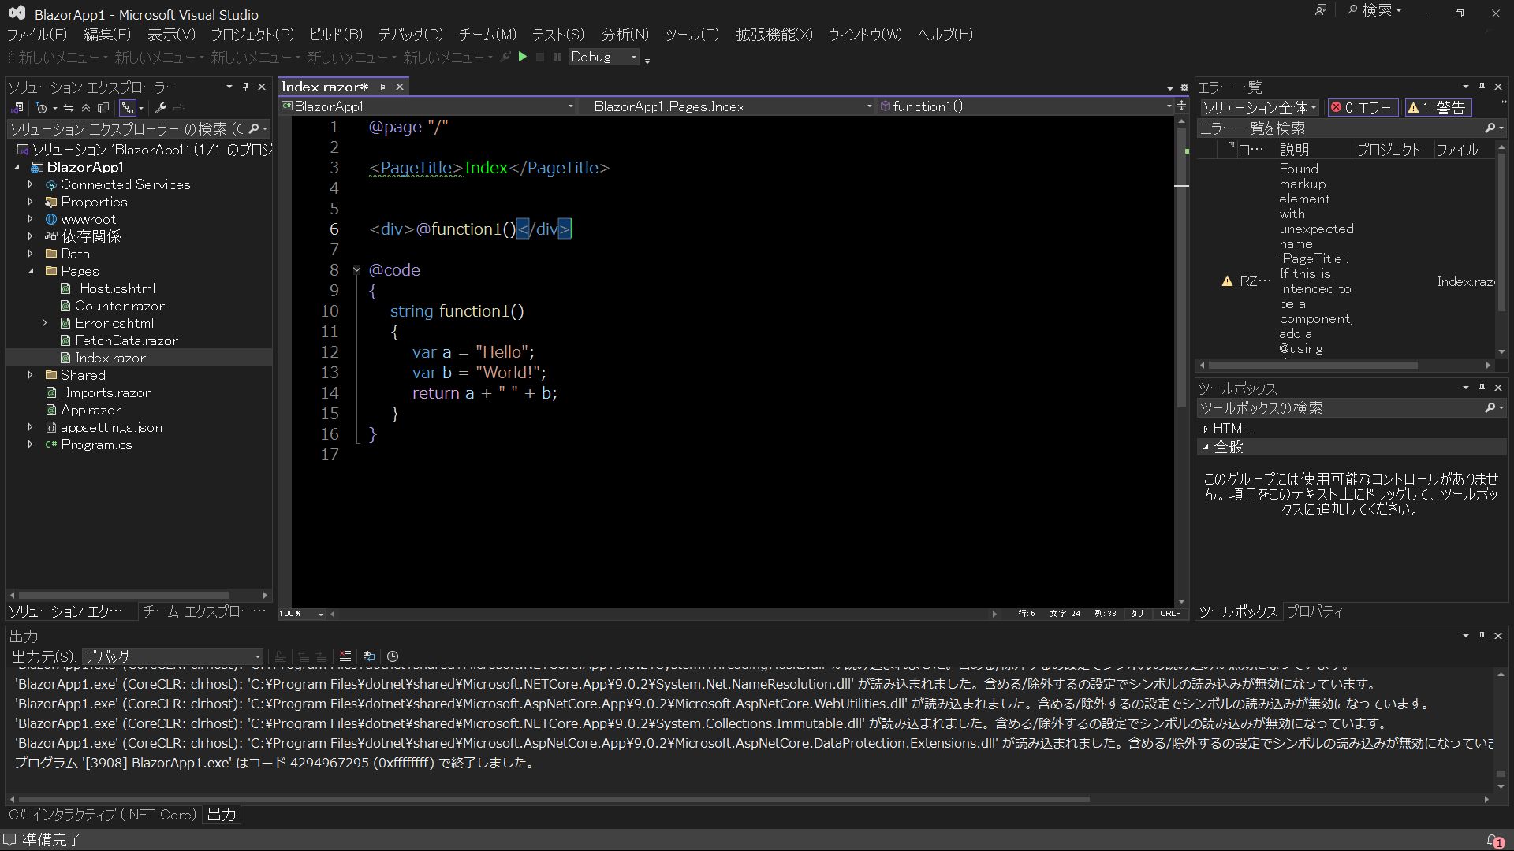
Task: Click Visual Studio logo in title bar
Action: (17, 13)
